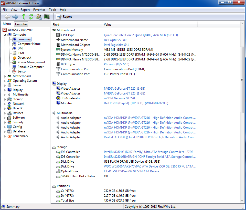This screenshot has height=210, width=246.
Task: Select Summary in the Computer tree
Action: click(24, 39)
